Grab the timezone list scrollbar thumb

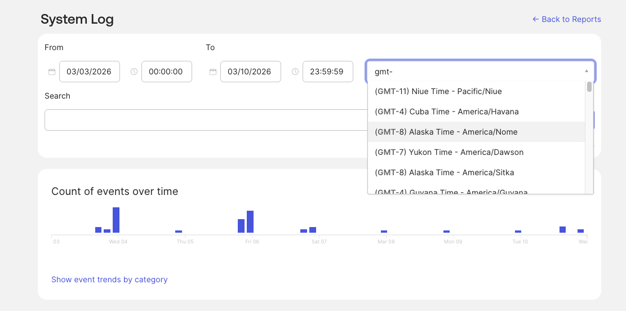tap(589, 87)
